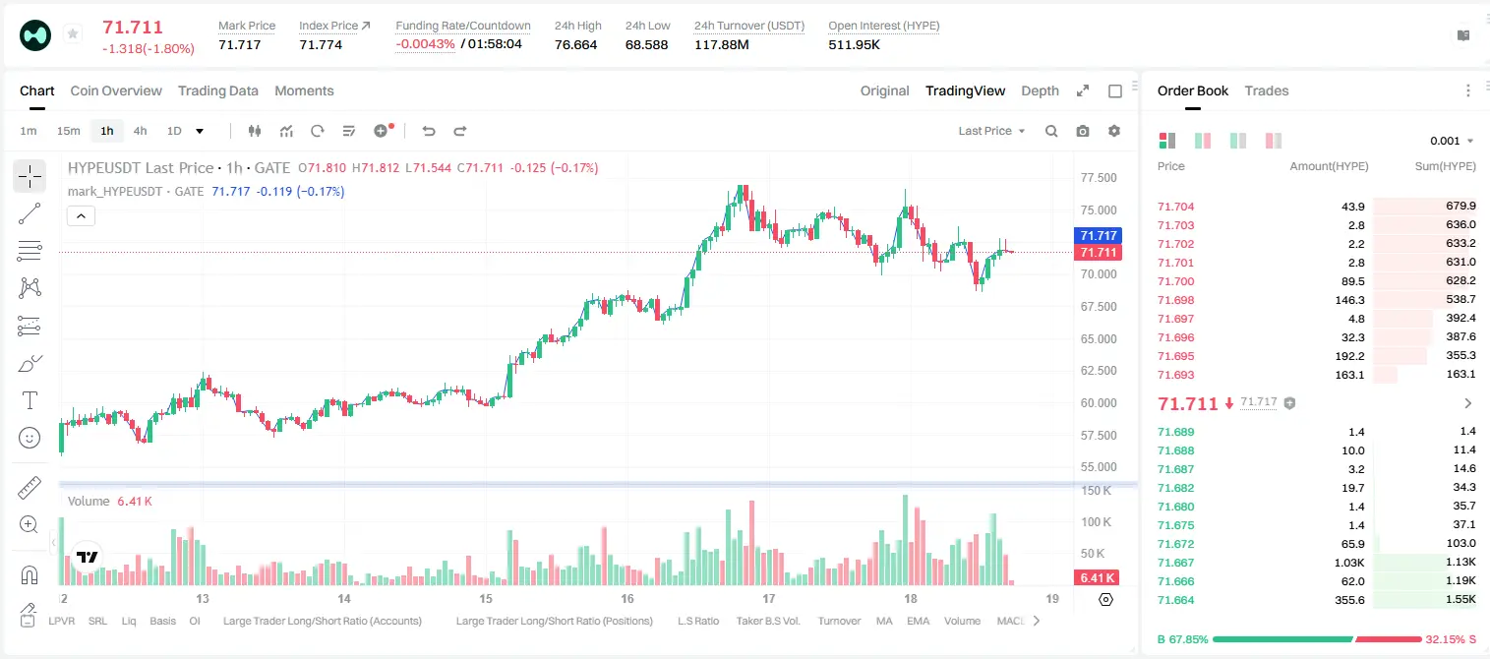Open chart settings gear icon
1490x659 pixels.
coord(1114,131)
